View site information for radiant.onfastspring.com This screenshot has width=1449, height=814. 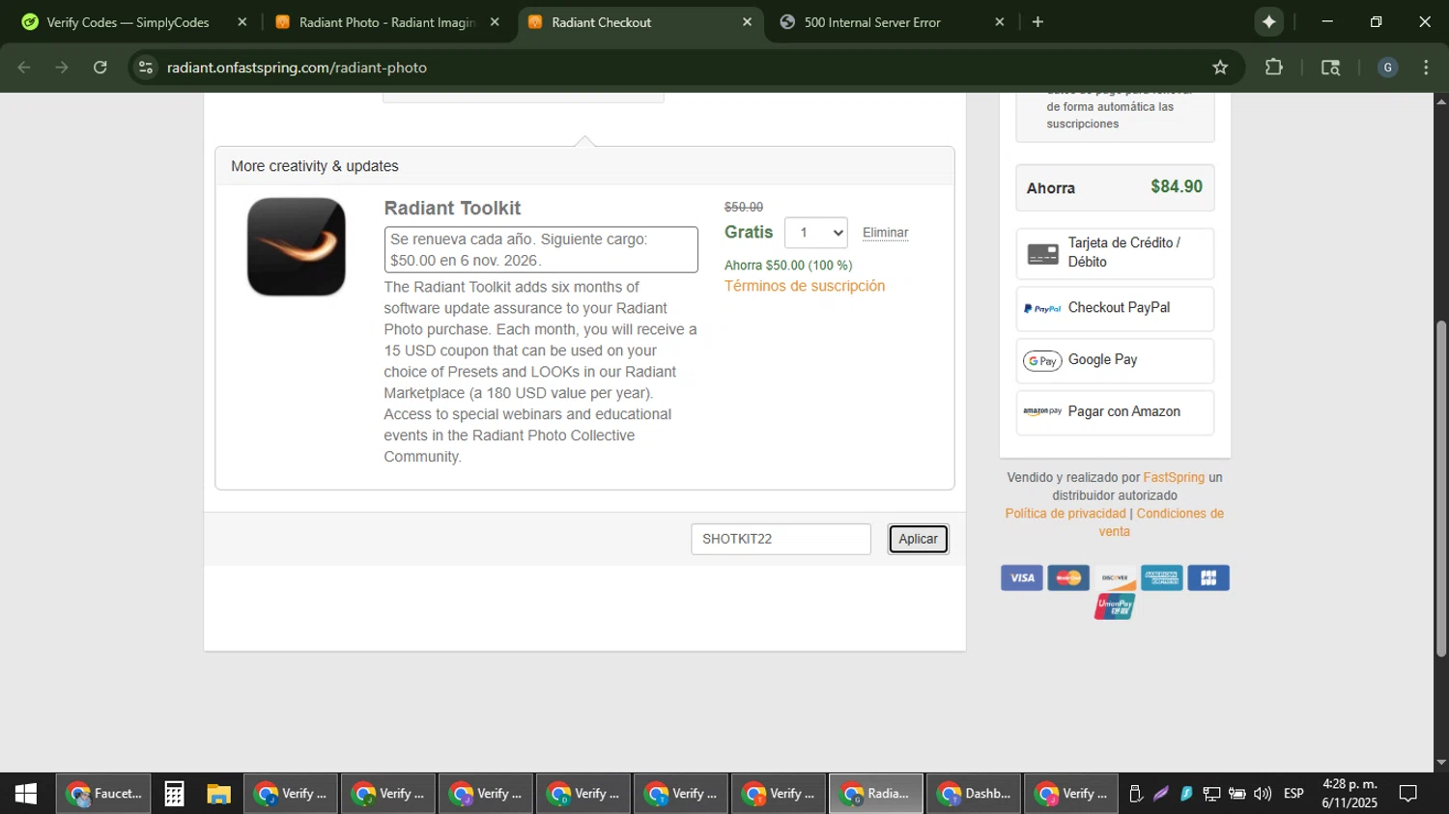(x=146, y=68)
